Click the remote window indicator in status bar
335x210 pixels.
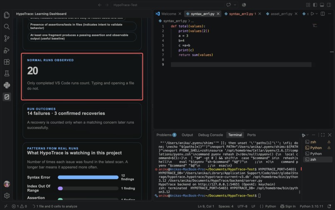6,206
